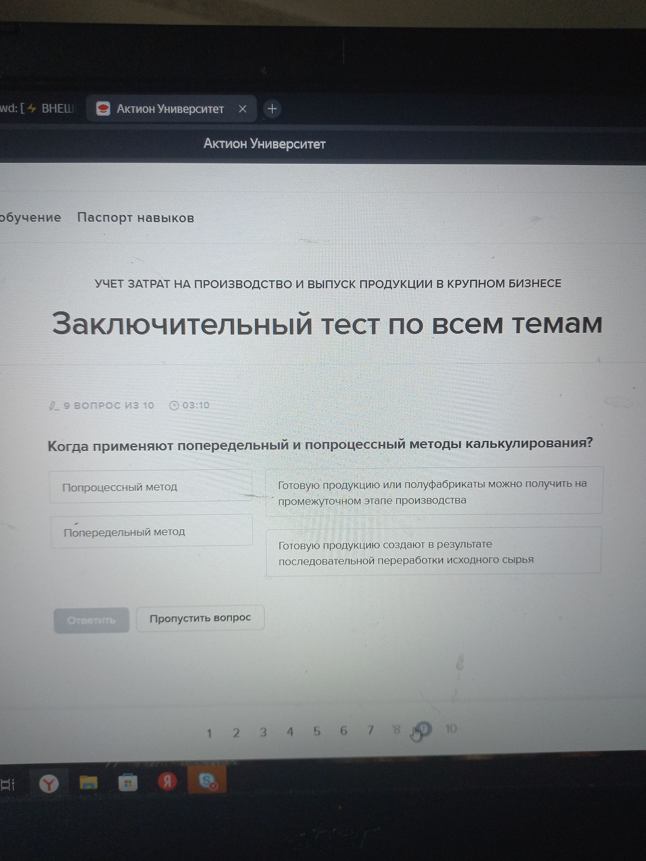The width and height of the screenshot is (646, 861).
Task: Click the Актион Университет page title bar text
Action: [x=265, y=144]
